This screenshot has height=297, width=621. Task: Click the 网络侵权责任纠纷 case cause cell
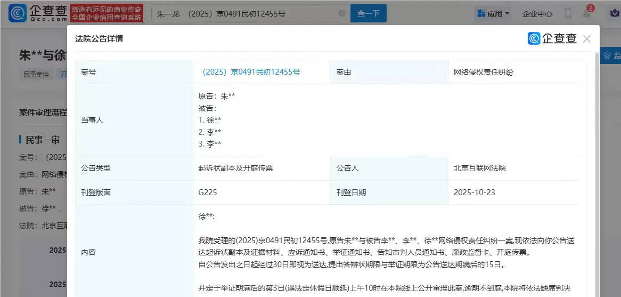point(483,72)
